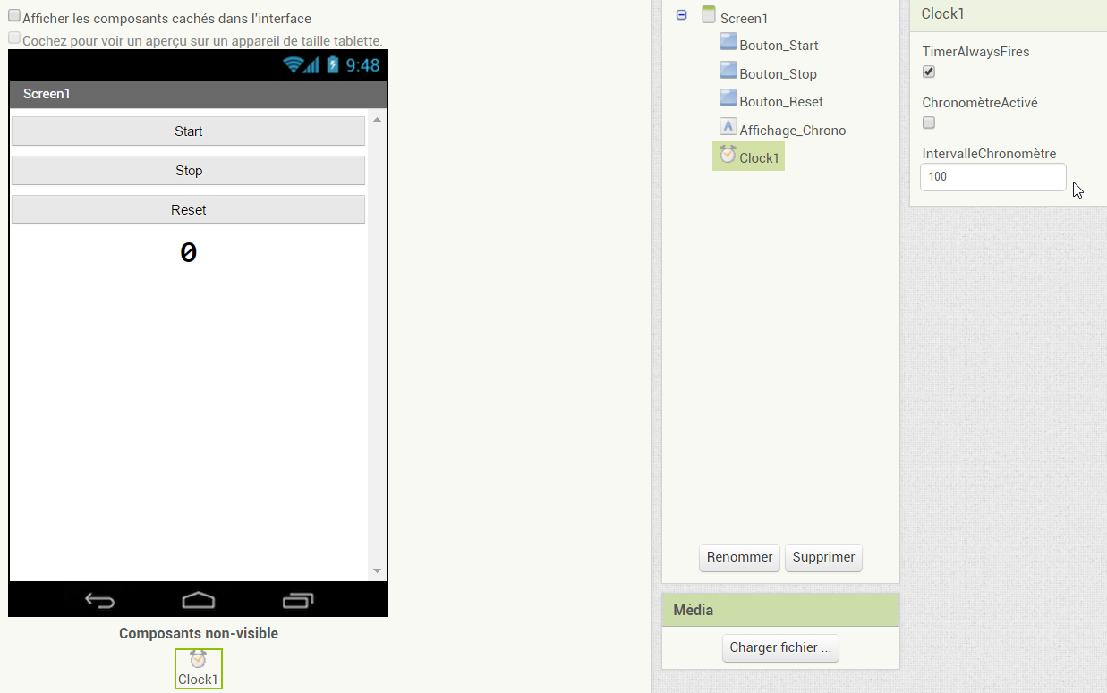Uncheck the TimerAlwaysFires checkbox
The height and width of the screenshot is (693, 1107).
(929, 72)
